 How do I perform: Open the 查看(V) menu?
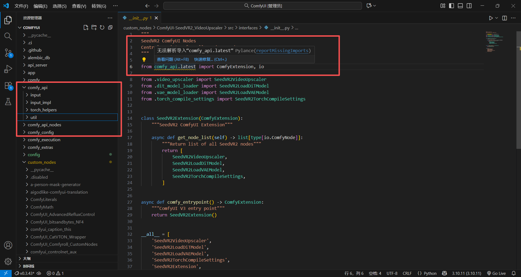tap(79, 6)
